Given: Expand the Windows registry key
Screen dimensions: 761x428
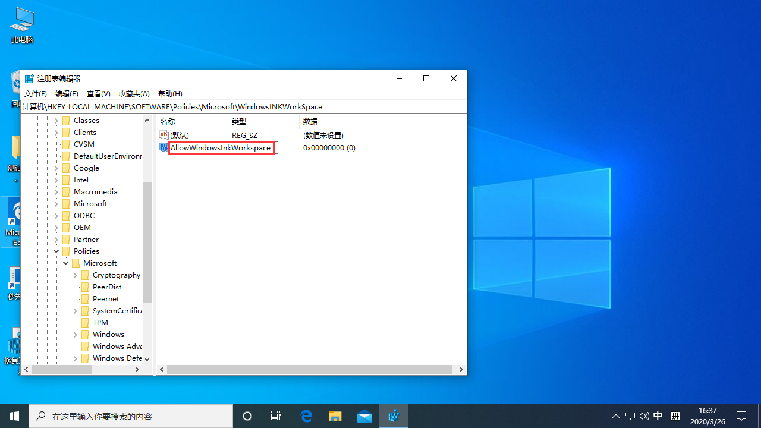Looking at the screenshot, I should (76, 334).
